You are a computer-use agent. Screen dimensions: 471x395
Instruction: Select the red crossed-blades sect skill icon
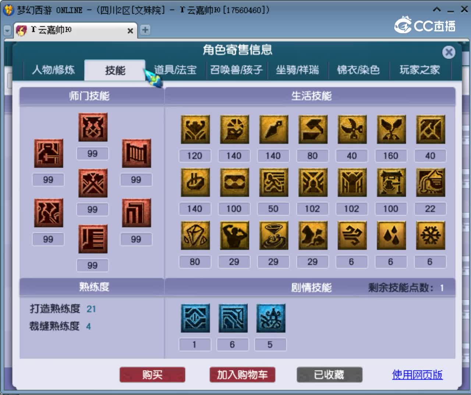(93, 183)
